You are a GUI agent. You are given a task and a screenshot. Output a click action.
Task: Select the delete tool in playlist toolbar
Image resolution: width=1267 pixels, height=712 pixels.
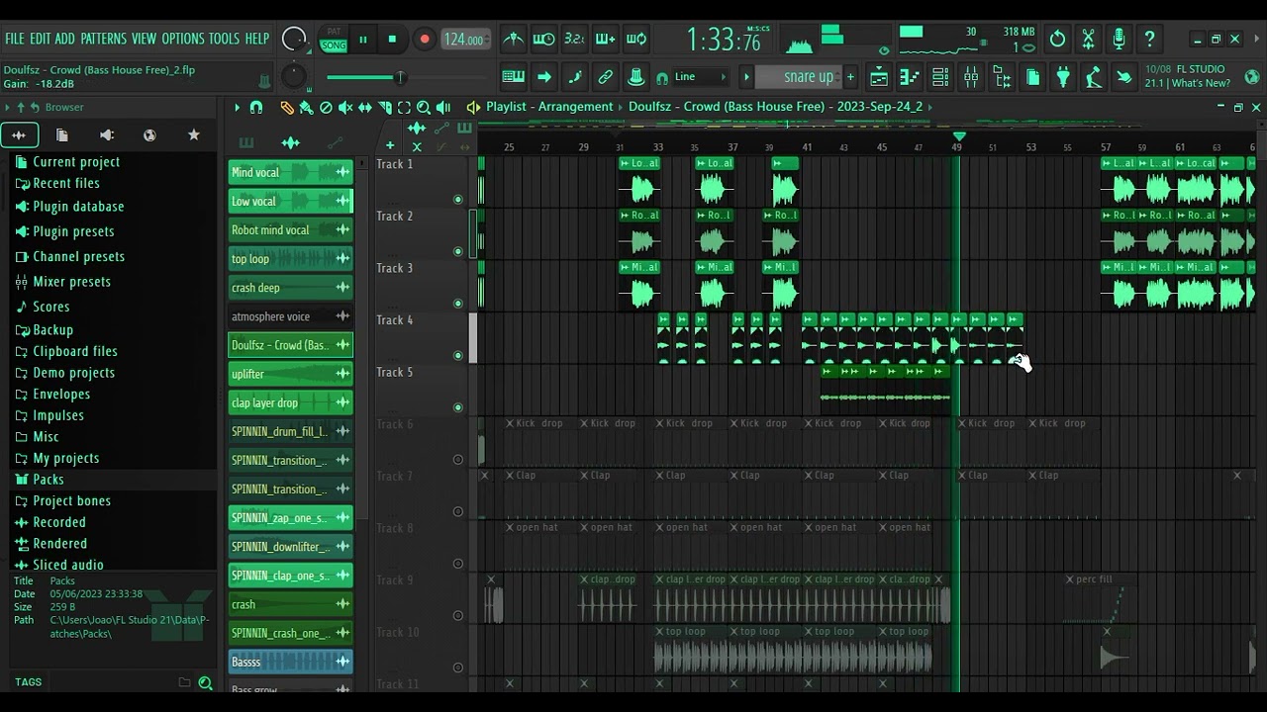click(326, 107)
